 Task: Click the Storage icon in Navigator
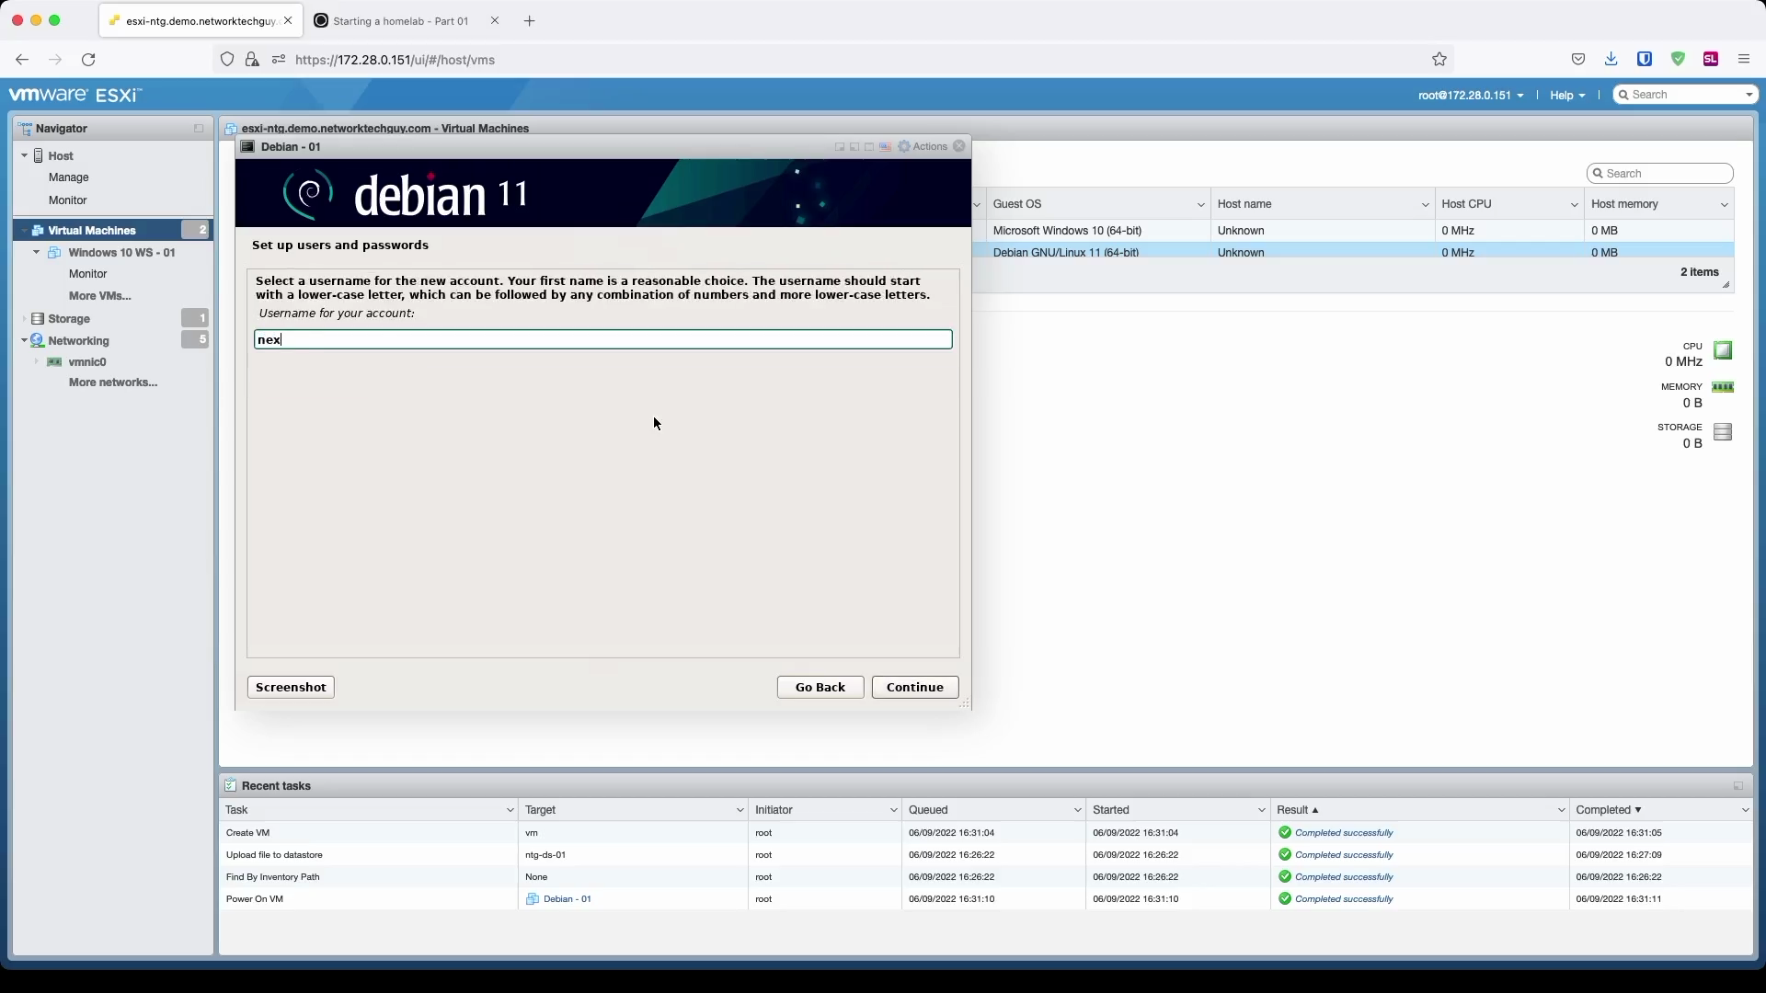38,319
